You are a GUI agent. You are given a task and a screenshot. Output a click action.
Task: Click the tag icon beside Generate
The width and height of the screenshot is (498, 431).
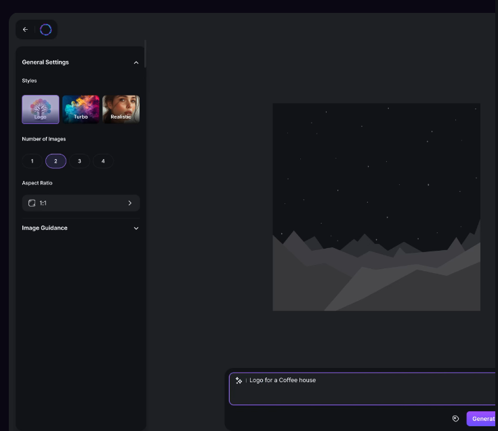(455, 419)
